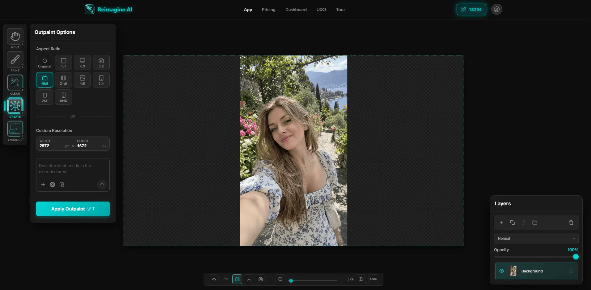Delete layer with trash icon

(x=571, y=223)
